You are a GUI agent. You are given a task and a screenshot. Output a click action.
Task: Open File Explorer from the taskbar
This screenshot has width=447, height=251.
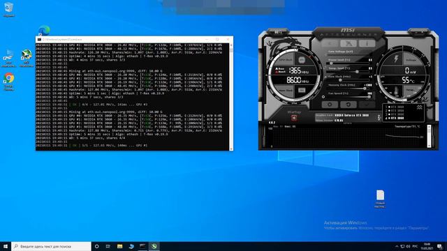click(x=119, y=246)
